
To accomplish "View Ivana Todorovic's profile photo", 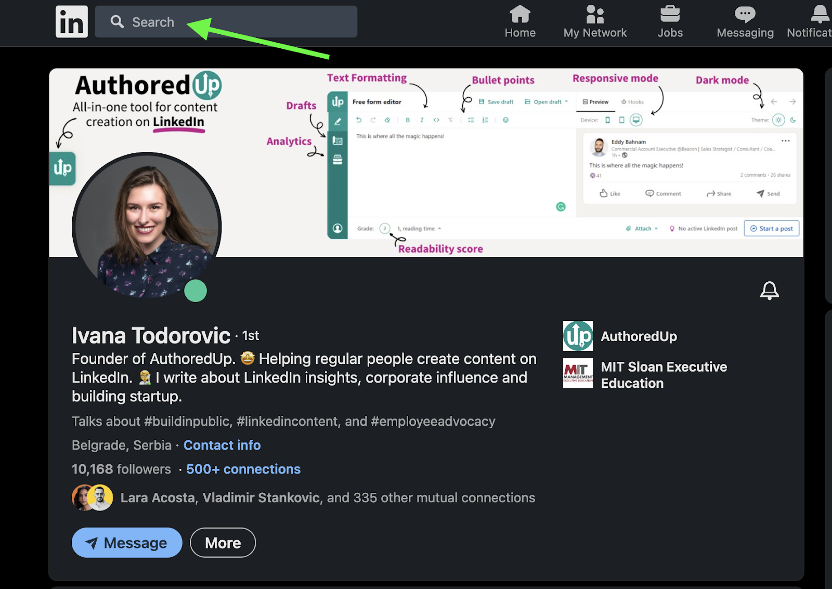I will [x=147, y=227].
